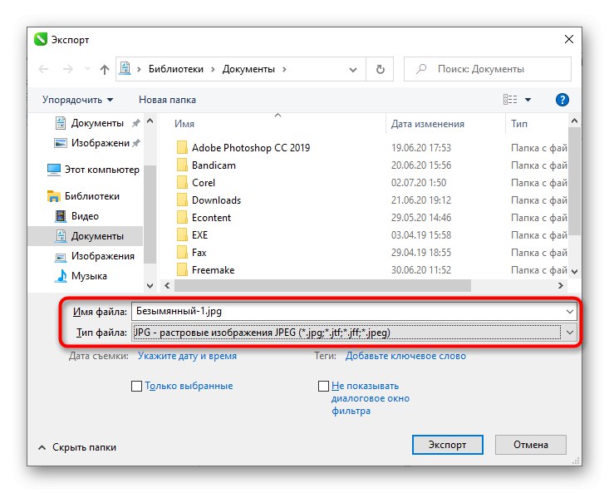Open the Музыка library
Screen dimensions: 609x493
tap(81, 276)
